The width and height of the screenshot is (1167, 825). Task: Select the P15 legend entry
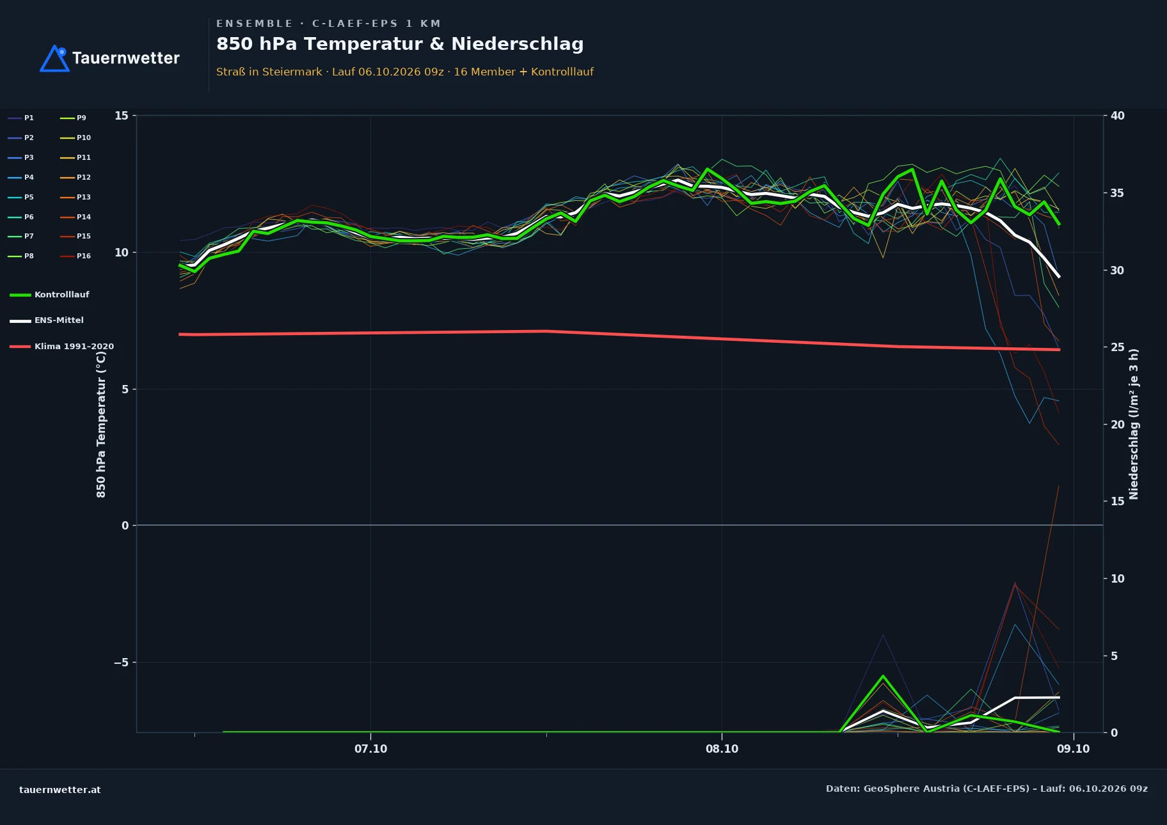[75, 237]
